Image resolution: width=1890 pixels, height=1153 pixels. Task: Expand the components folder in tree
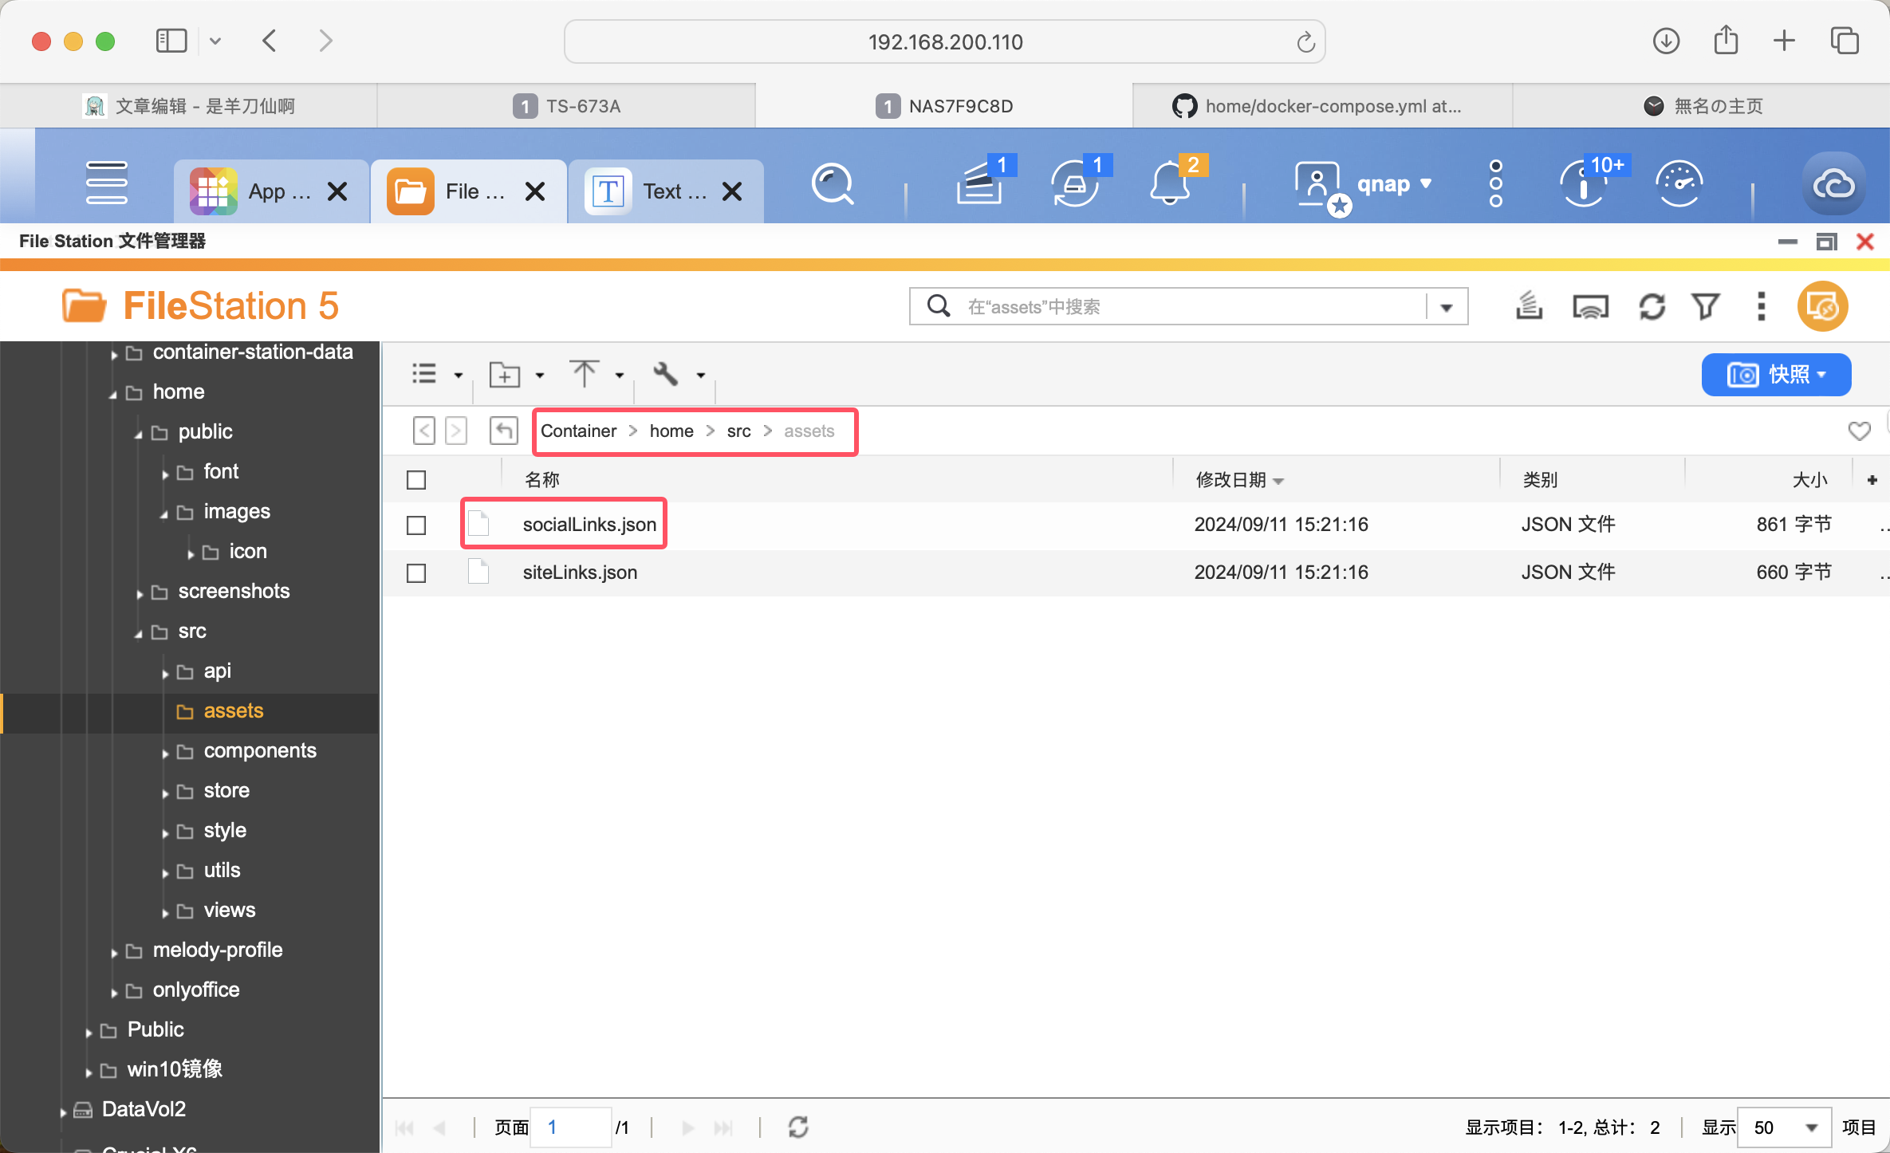[x=165, y=753]
